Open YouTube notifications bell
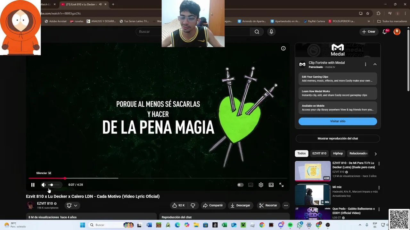The height and width of the screenshot is (230, 410). coord(385,32)
